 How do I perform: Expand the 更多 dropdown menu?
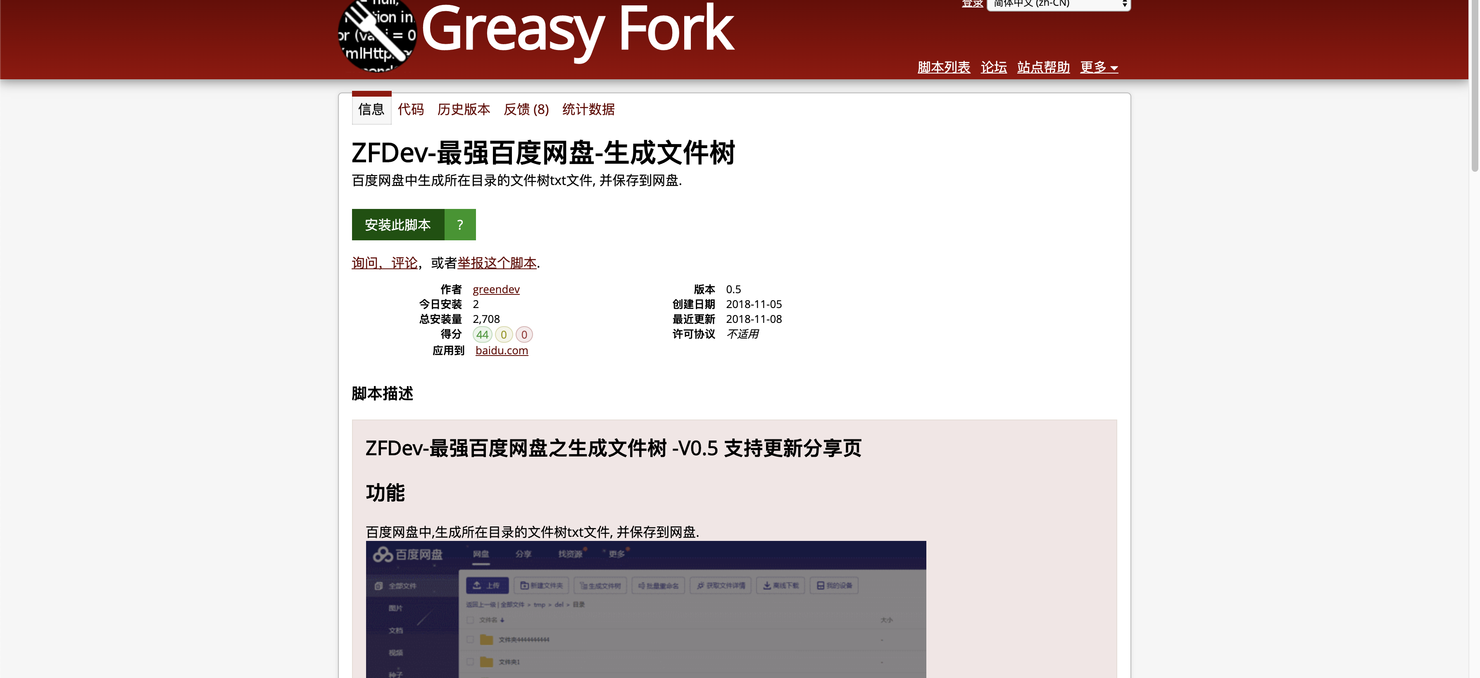pyautogui.click(x=1099, y=67)
